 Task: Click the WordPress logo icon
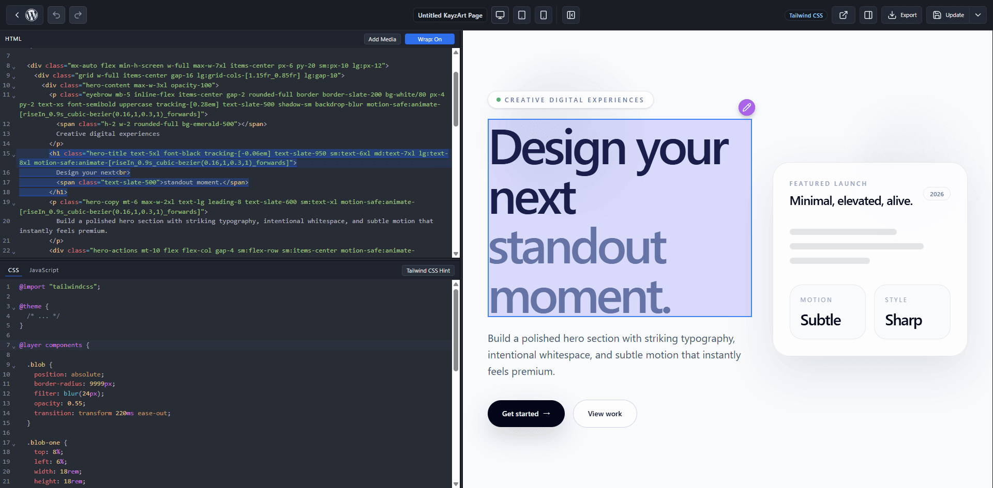pos(32,15)
